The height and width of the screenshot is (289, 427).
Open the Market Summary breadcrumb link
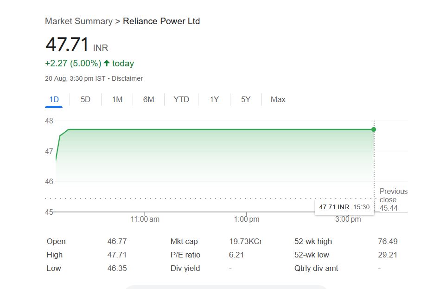78,21
